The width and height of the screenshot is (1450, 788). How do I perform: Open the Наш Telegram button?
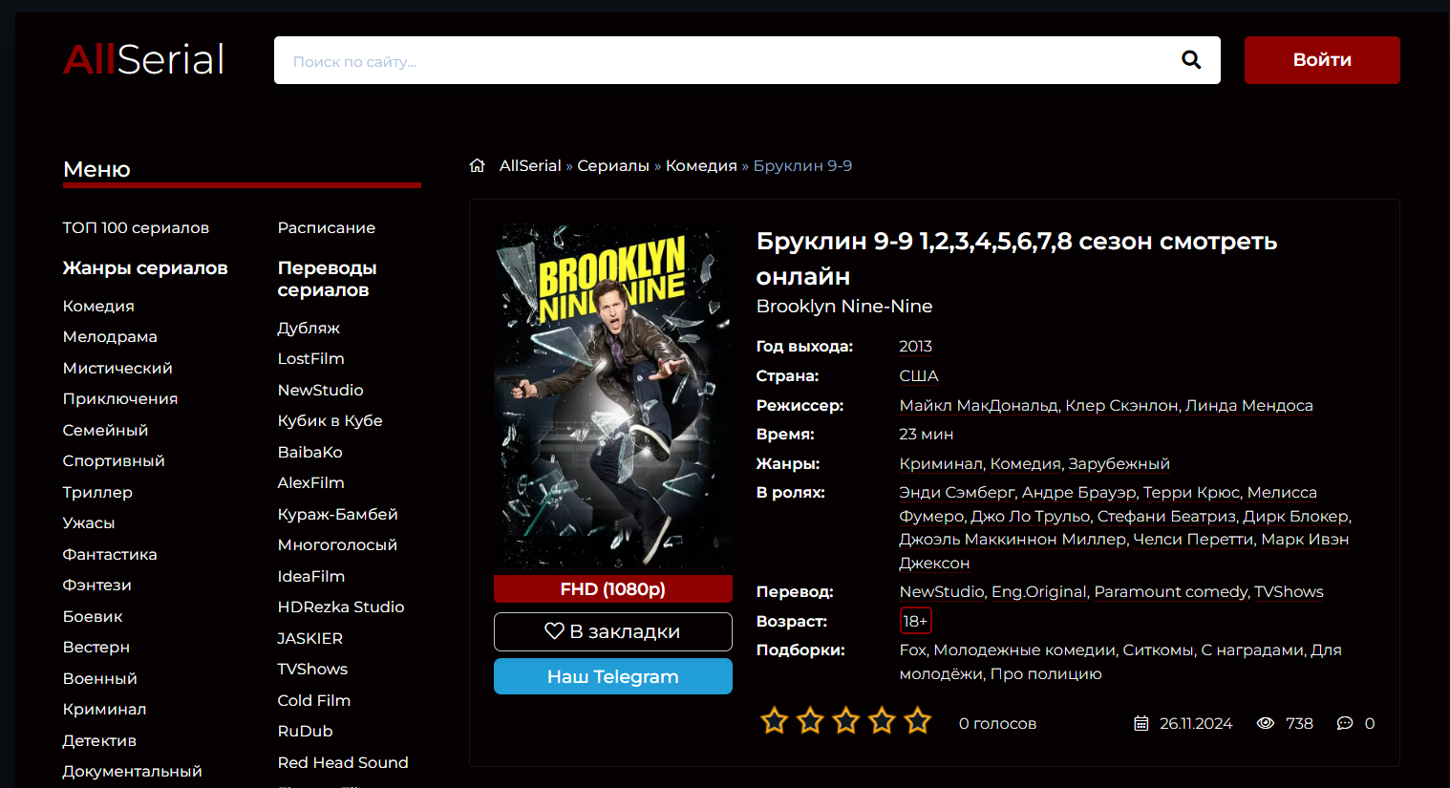click(612, 676)
